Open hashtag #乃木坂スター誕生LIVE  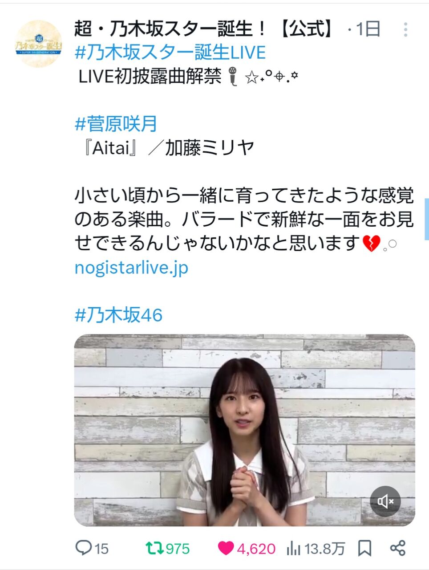(x=170, y=53)
